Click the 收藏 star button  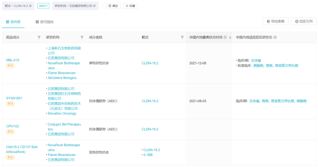point(131,6)
